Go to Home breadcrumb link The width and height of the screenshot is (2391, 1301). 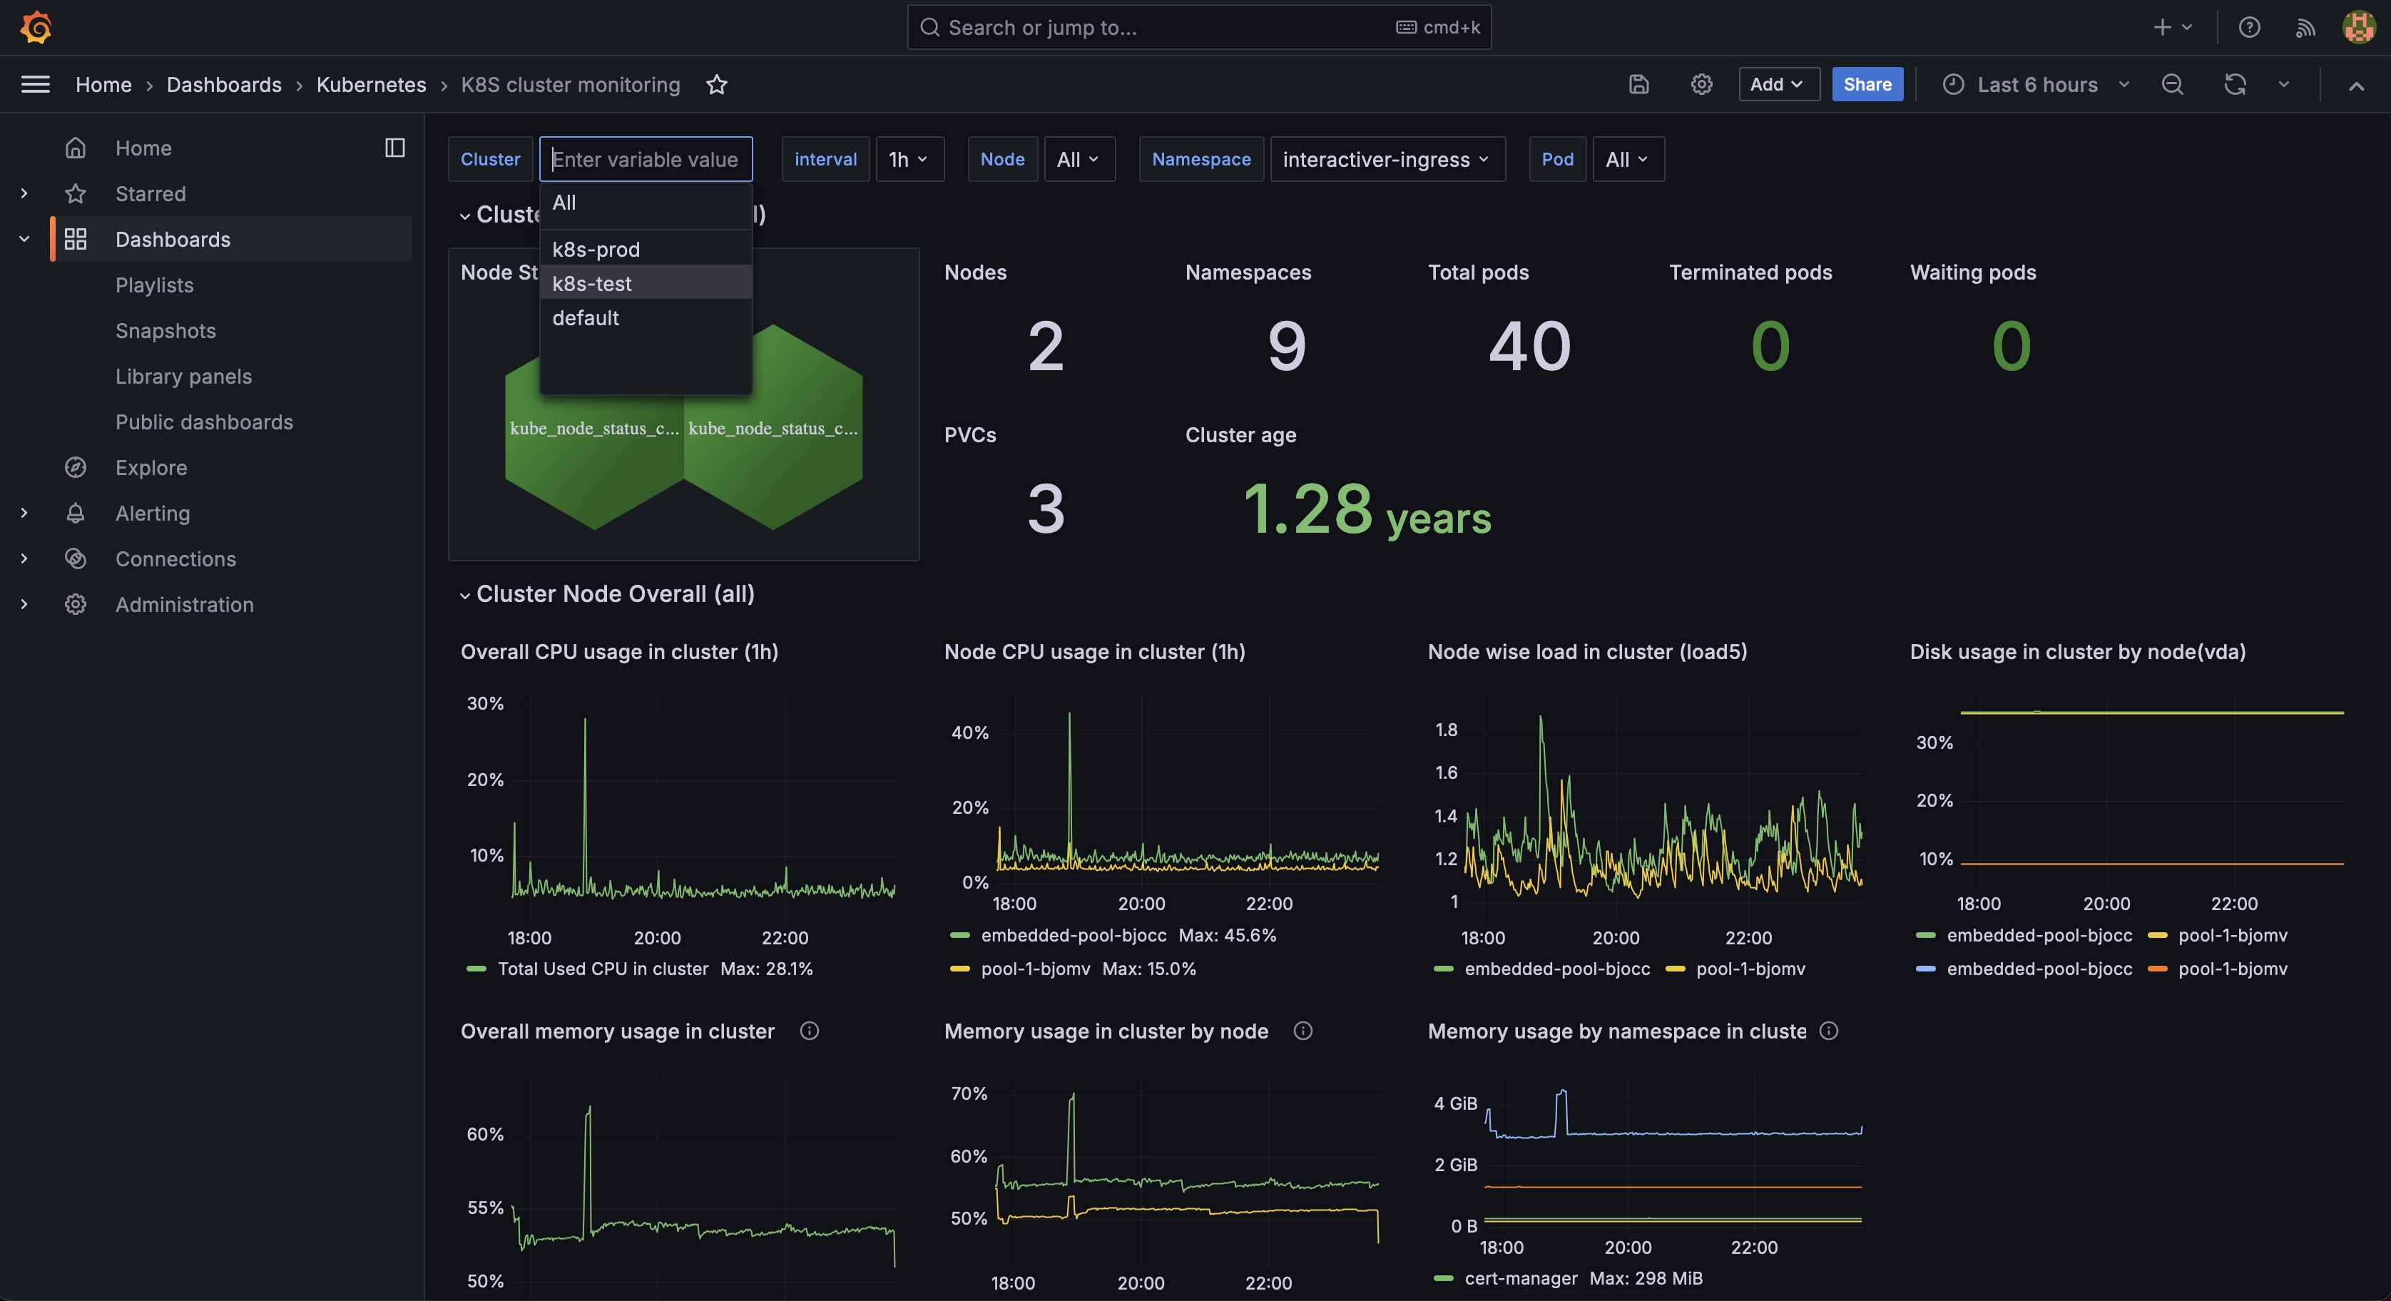(103, 84)
